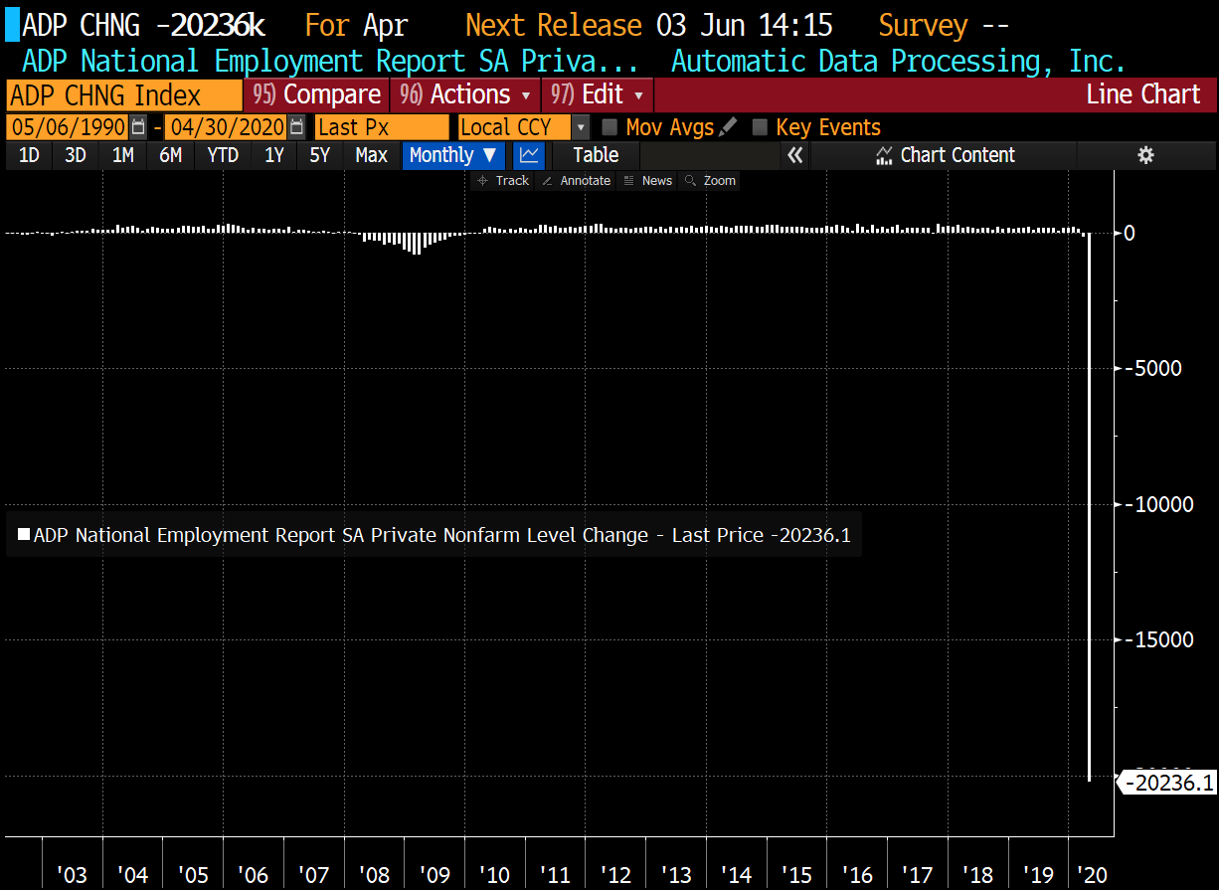Open the Table view button
Image resolution: width=1219 pixels, height=890 pixels.
[x=596, y=155]
